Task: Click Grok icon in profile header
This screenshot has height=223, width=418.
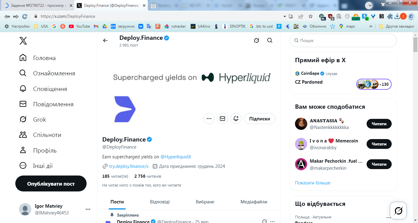Action: pos(256,40)
